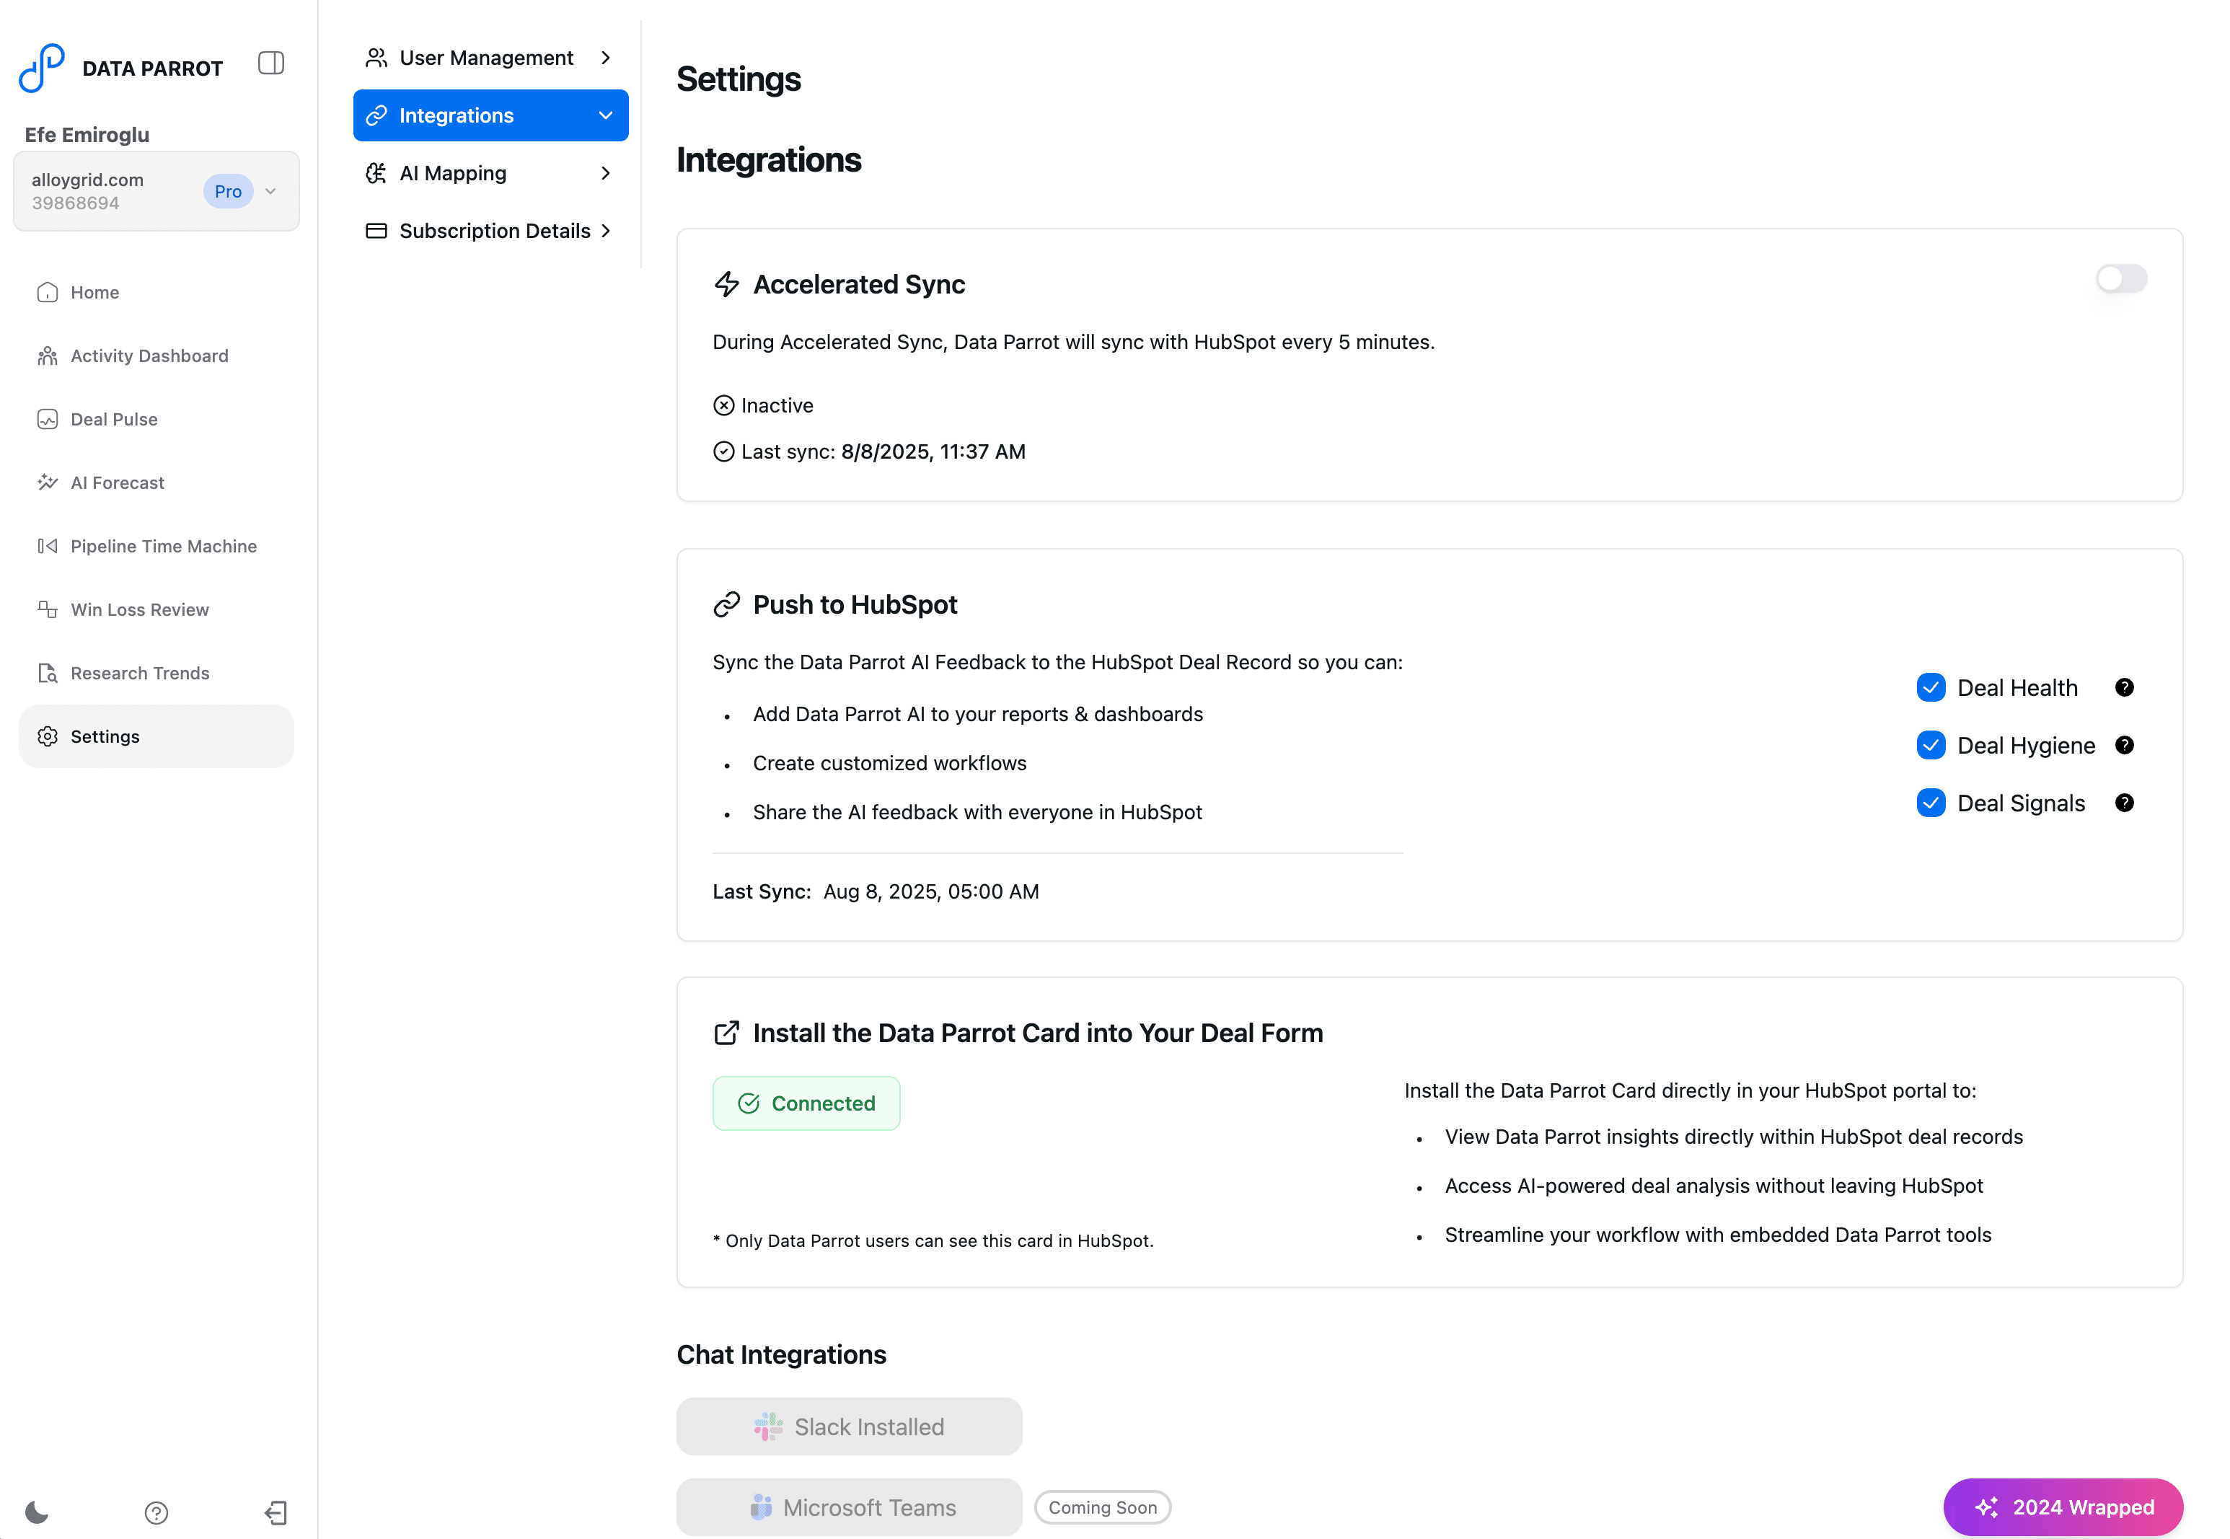Expand Subscription Details chevron
2230x1539 pixels.
(x=606, y=231)
